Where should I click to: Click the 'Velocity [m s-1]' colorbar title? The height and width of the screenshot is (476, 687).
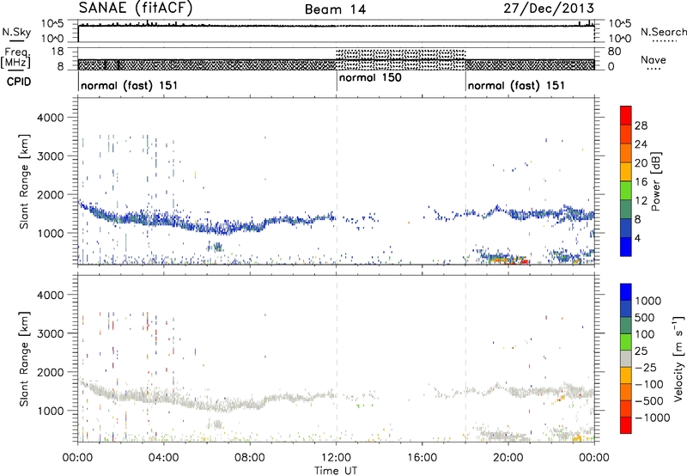click(x=678, y=358)
